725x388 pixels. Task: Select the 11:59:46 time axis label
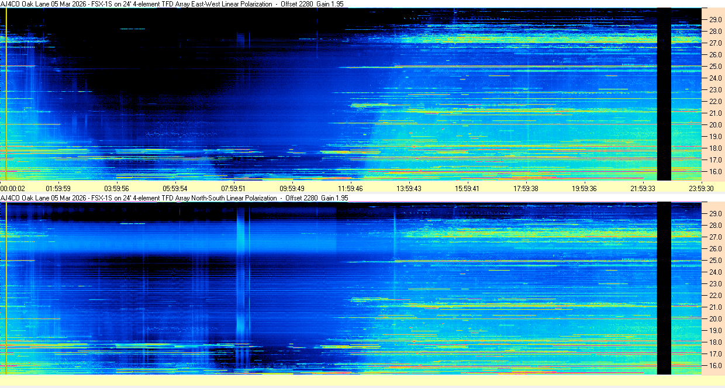(351, 188)
